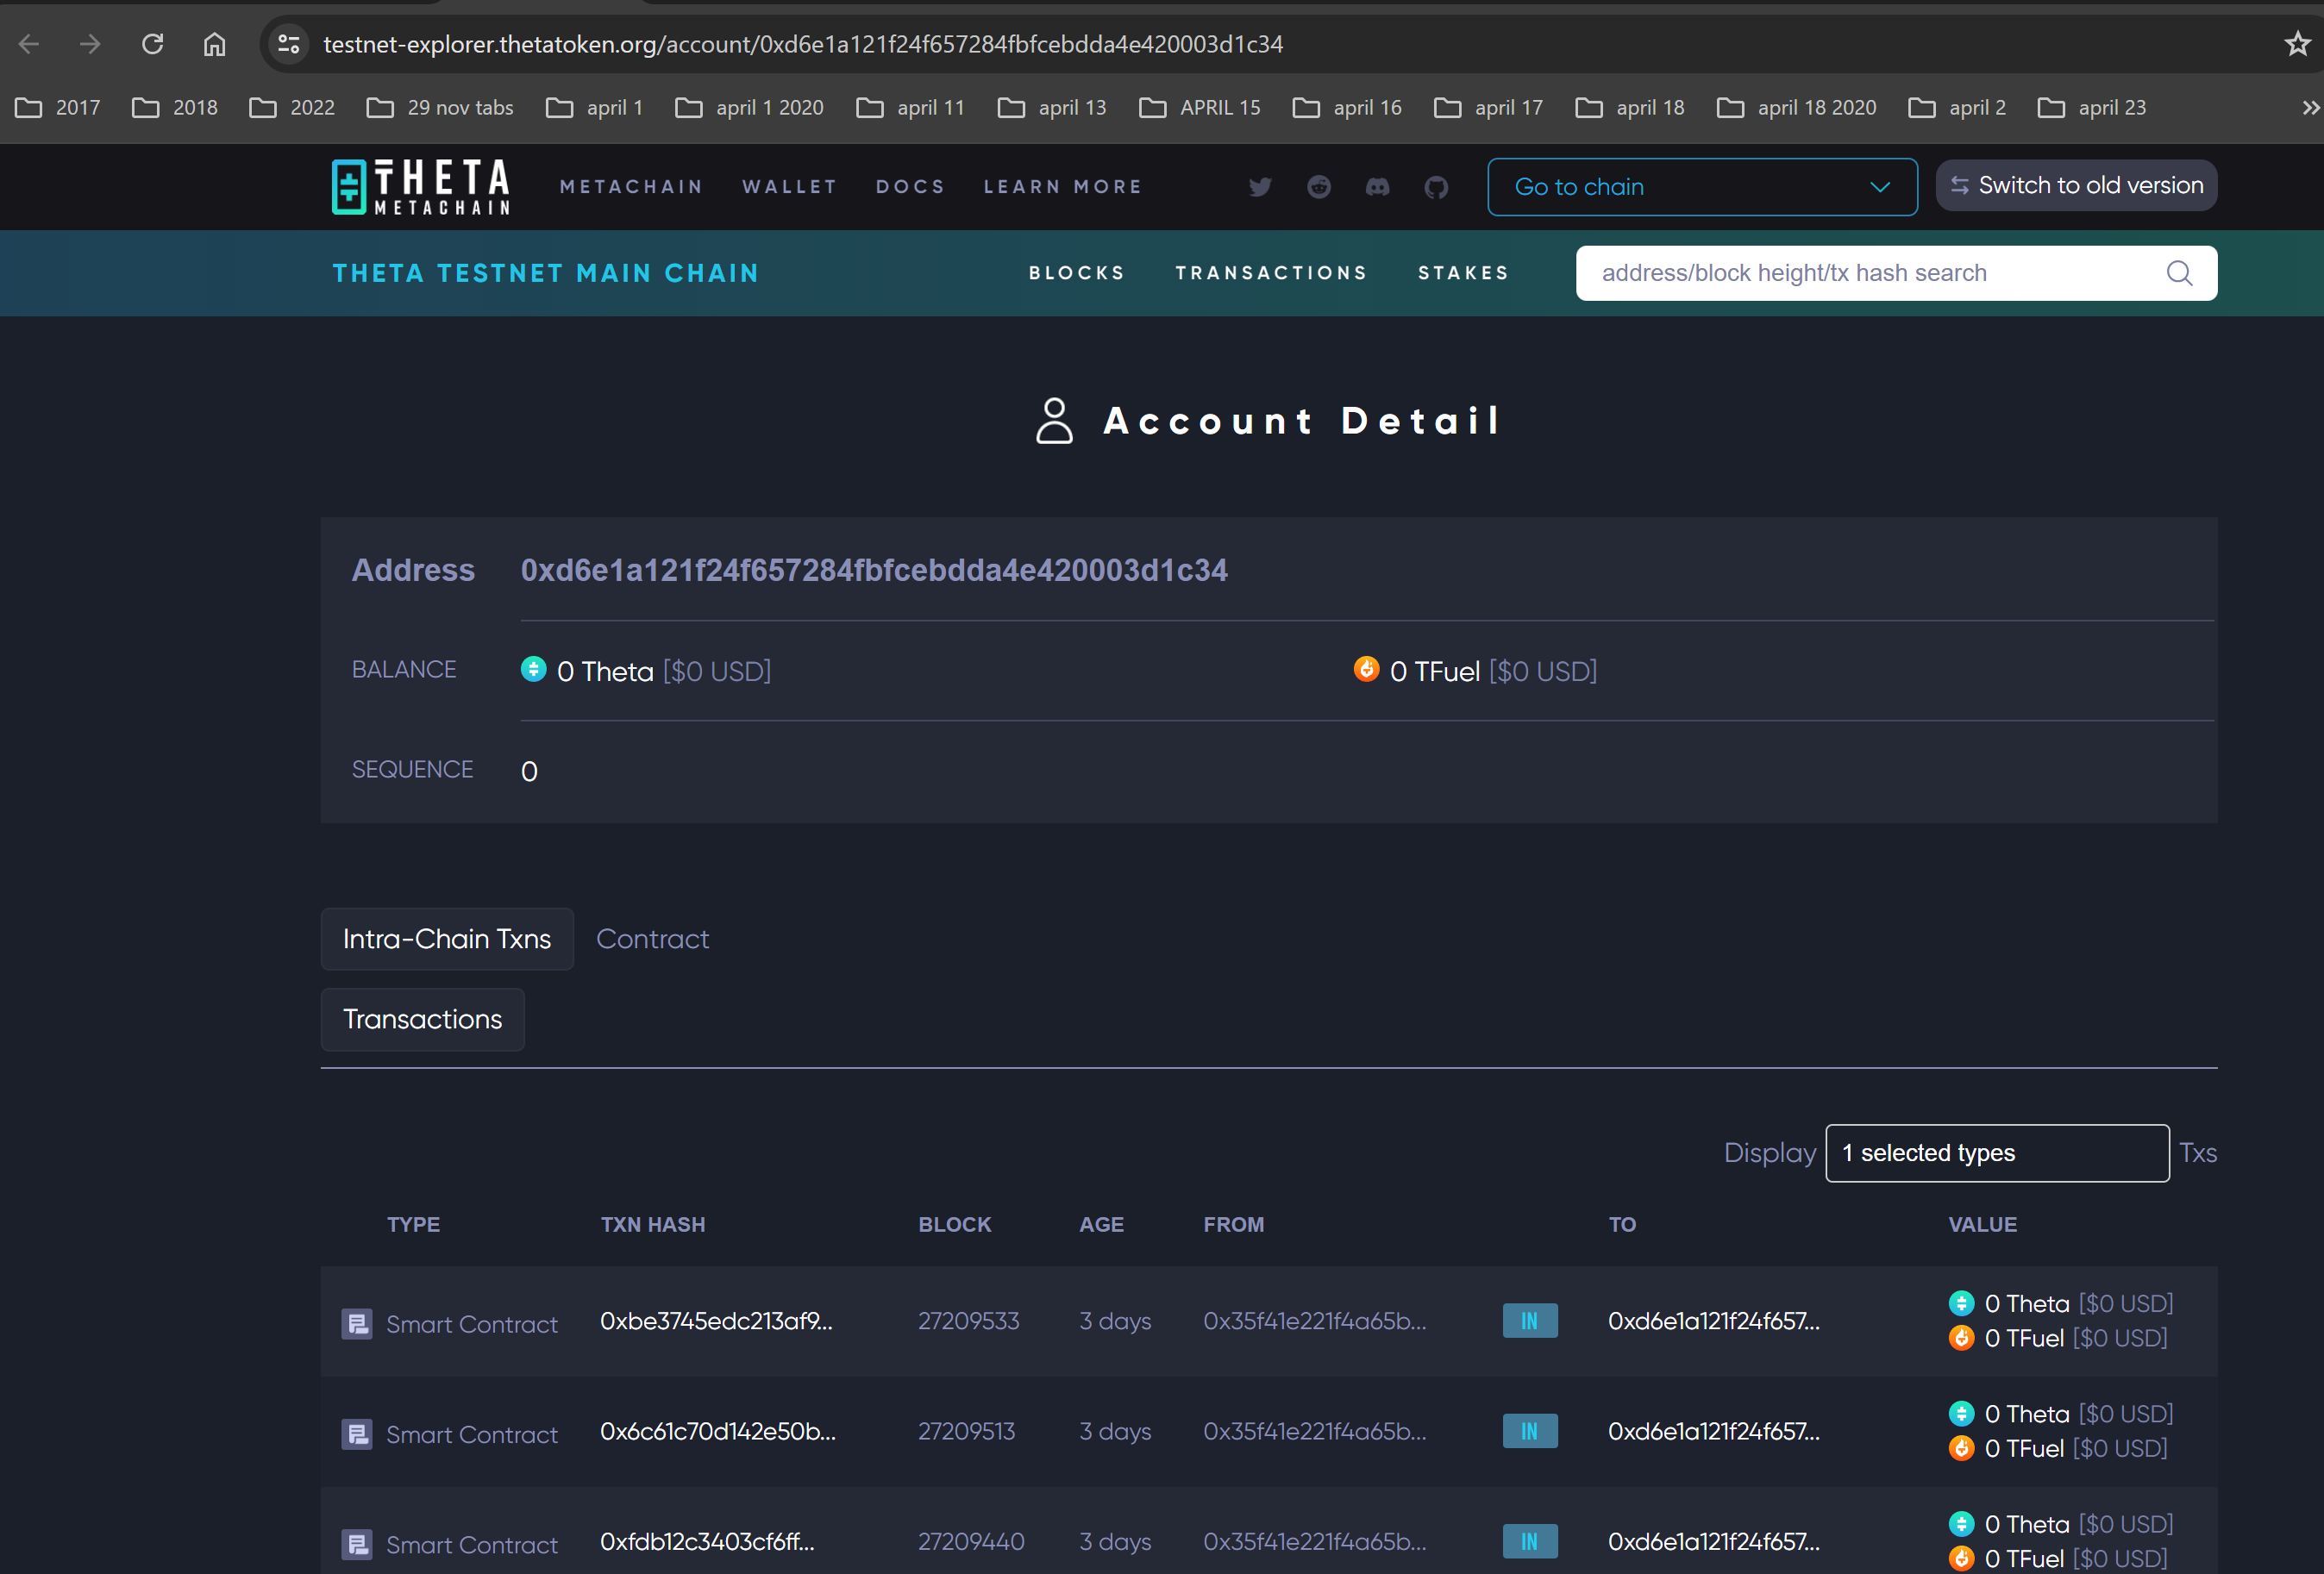Click Switch to old version button
This screenshot has width=2324, height=1574.
pyautogui.click(x=2076, y=186)
